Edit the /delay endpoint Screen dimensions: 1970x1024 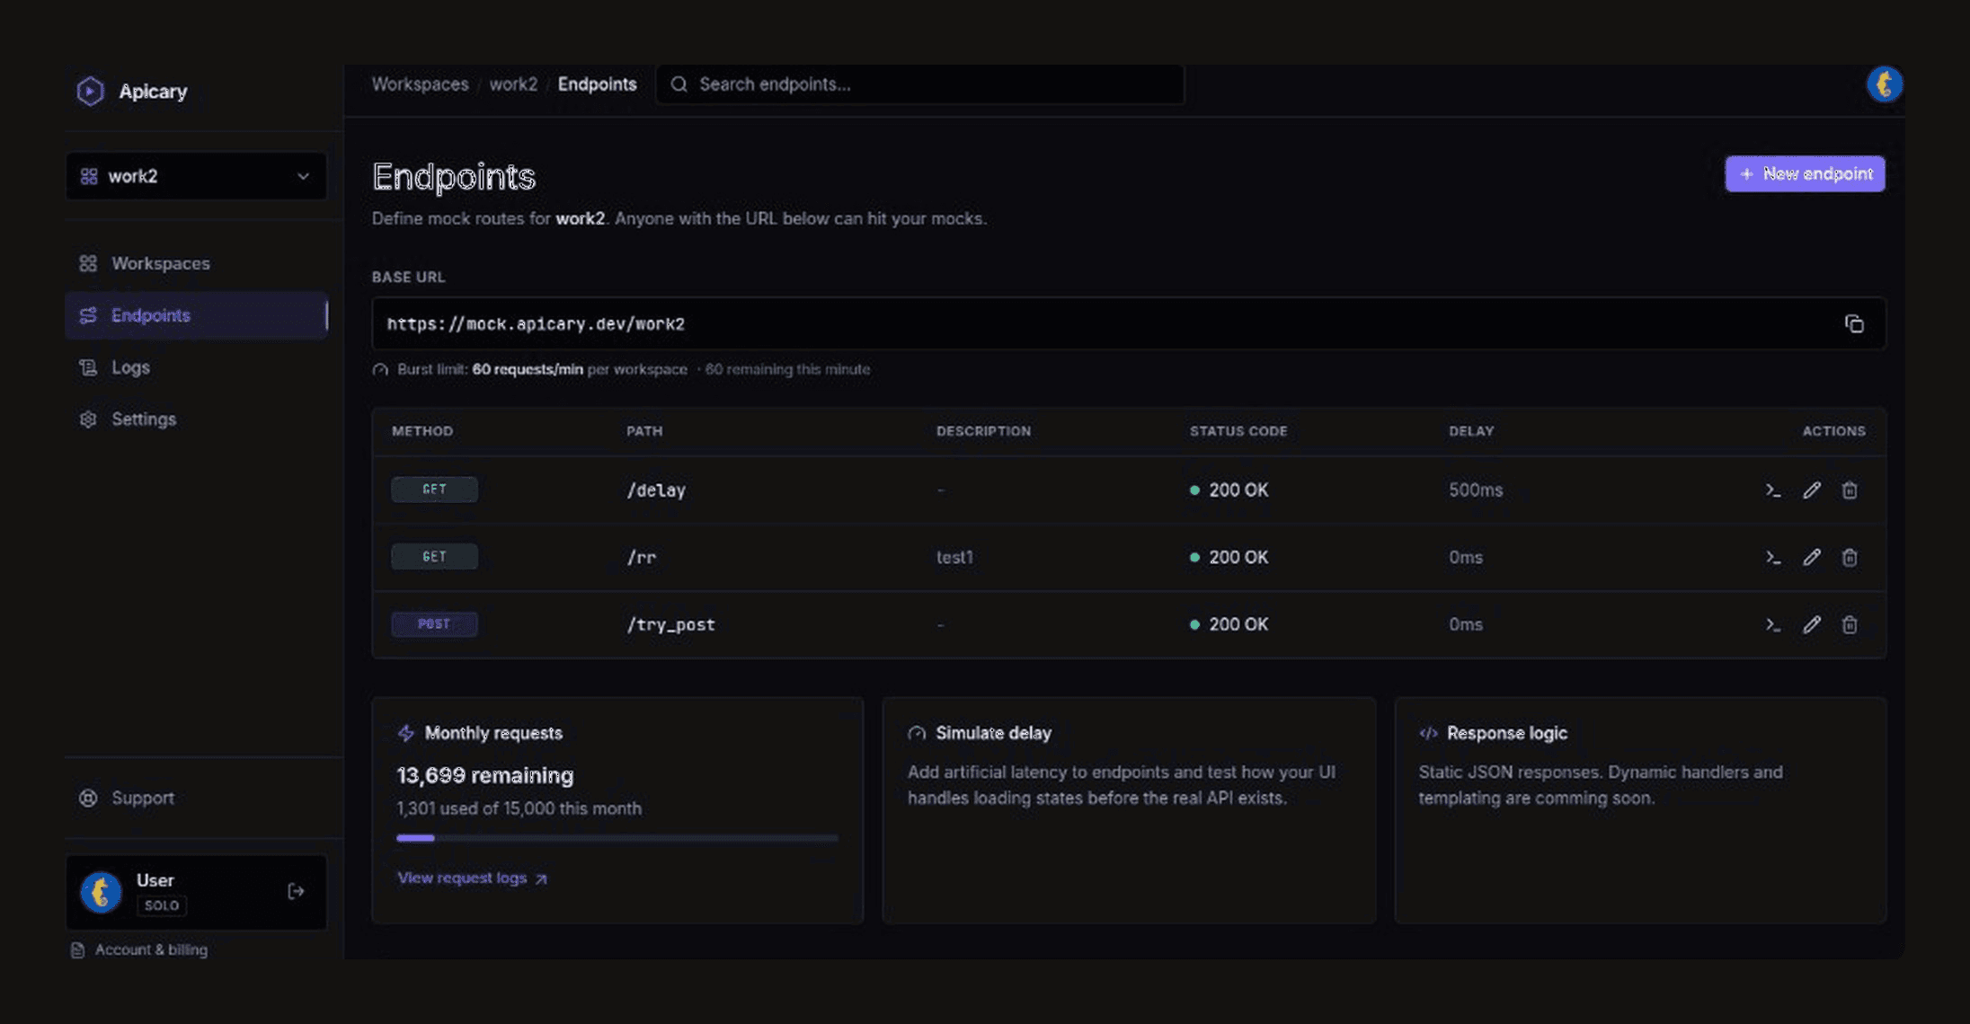pyautogui.click(x=1811, y=490)
